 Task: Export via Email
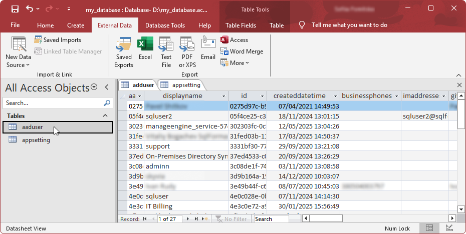pos(208,48)
